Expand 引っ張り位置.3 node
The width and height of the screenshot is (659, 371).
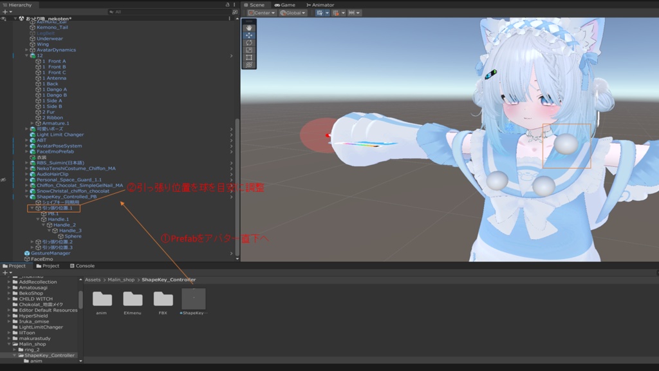coord(32,247)
